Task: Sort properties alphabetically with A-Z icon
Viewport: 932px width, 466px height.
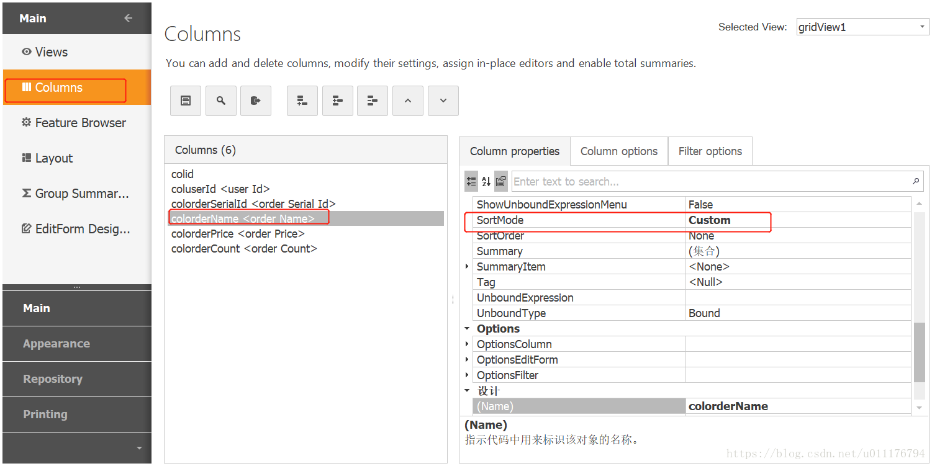Action: tap(486, 181)
